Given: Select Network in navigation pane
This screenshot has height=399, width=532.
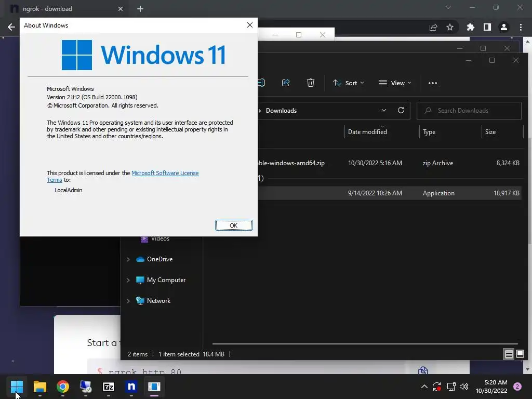Looking at the screenshot, I should tap(159, 301).
